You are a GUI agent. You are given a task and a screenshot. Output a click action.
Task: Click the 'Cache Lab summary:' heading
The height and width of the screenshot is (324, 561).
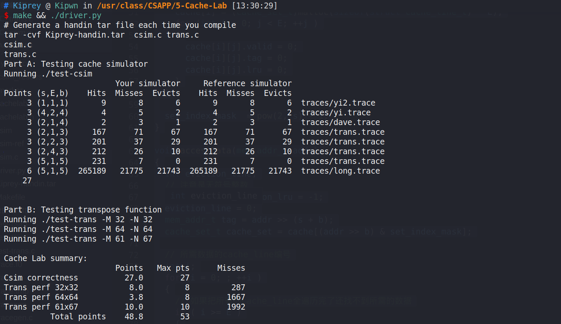[46, 259]
